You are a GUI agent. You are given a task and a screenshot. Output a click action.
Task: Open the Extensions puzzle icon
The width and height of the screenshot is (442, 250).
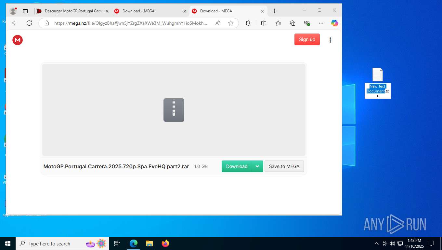click(248, 23)
